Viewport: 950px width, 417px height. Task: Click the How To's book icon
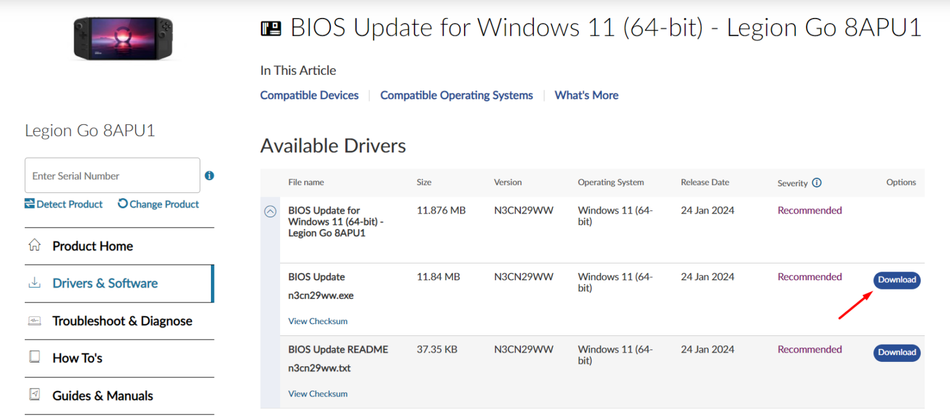35,358
